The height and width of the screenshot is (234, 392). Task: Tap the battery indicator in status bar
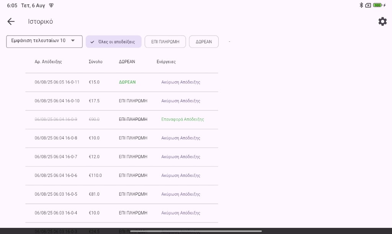(378, 5)
